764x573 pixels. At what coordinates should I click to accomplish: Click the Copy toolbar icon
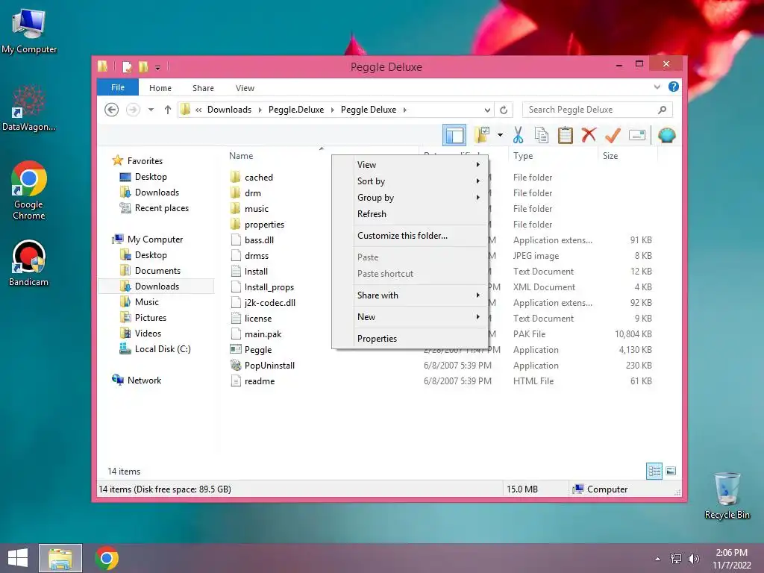point(542,135)
